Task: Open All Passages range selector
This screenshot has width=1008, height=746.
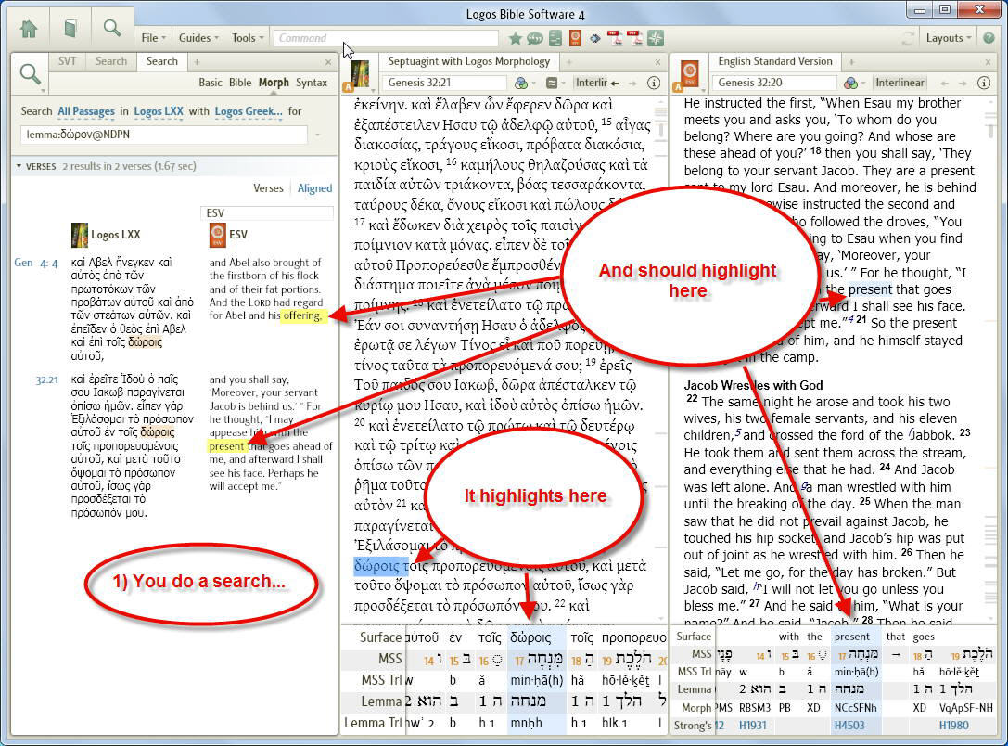Action: [x=86, y=111]
